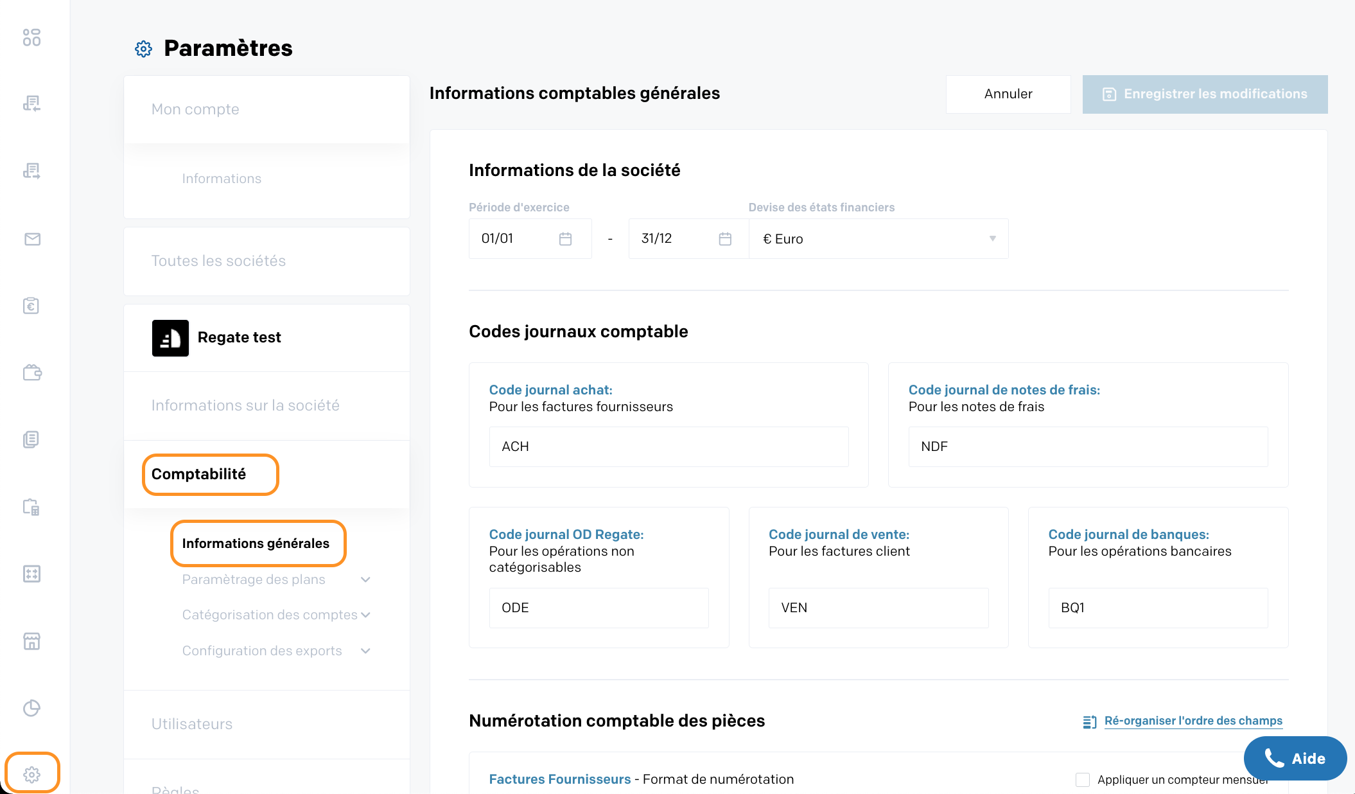Open start date calendar icon for 01/01
Screen dimensions: 1355x794
[x=565, y=239]
